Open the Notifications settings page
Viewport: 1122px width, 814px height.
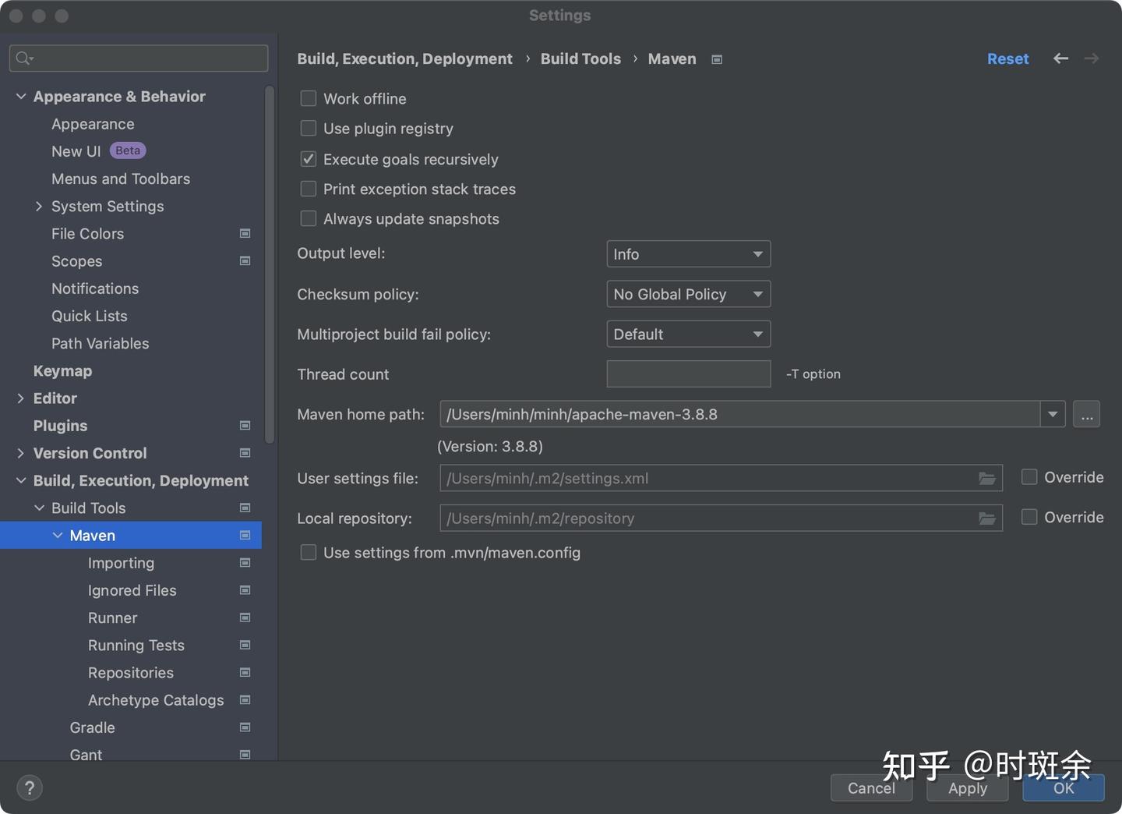[x=95, y=288]
